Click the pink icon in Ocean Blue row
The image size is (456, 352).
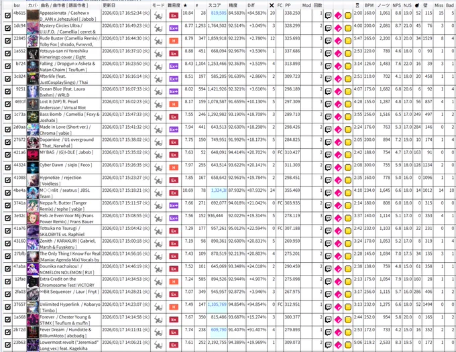click(338, 92)
